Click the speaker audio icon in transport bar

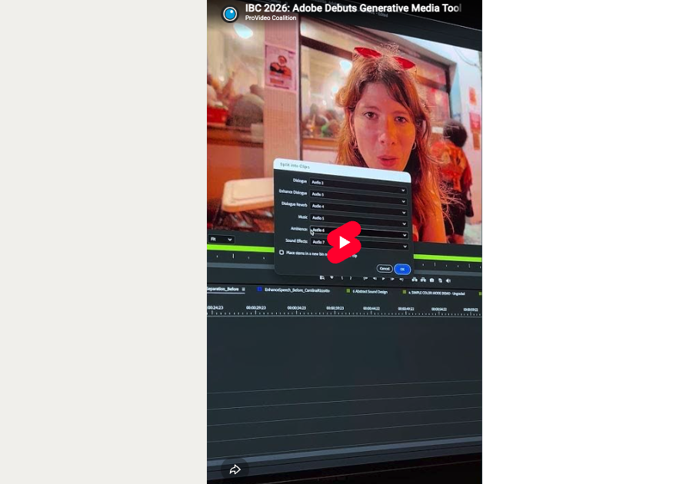coord(448,280)
